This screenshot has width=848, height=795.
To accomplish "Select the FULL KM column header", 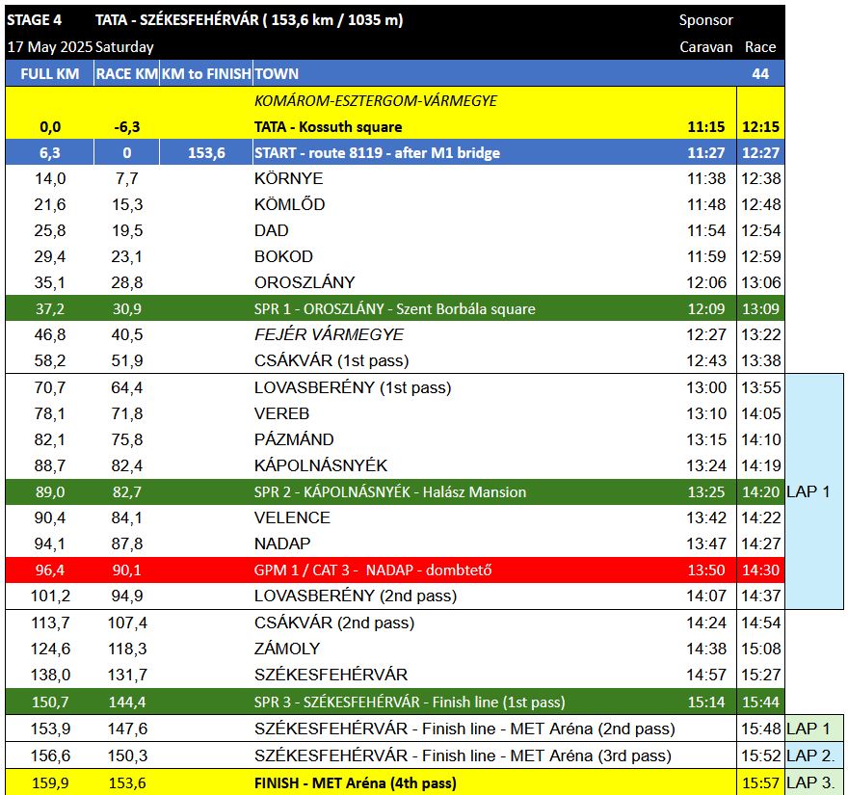I will coord(49,73).
